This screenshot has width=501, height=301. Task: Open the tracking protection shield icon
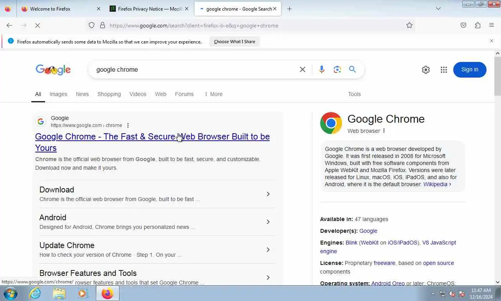click(92, 25)
